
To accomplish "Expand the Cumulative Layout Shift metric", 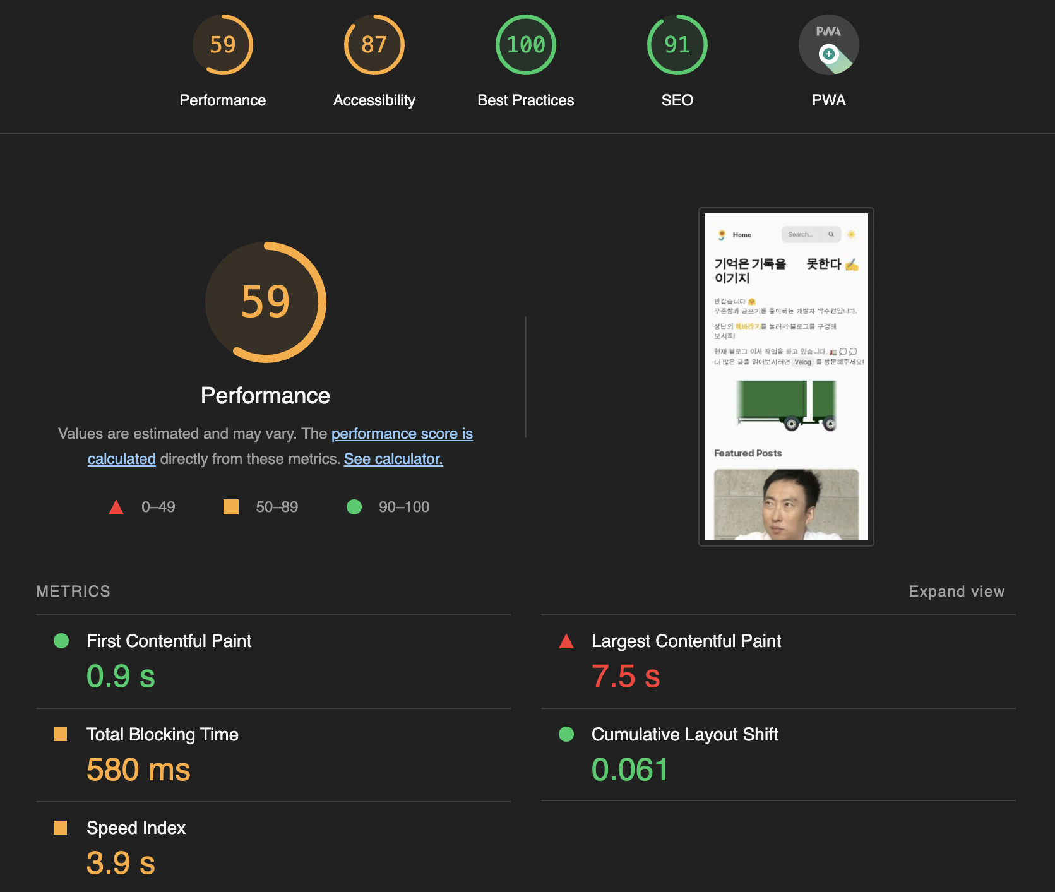I will click(x=778, y=755).
